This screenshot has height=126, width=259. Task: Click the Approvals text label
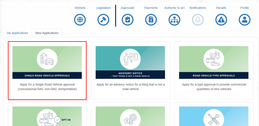[x=128, y=8]
